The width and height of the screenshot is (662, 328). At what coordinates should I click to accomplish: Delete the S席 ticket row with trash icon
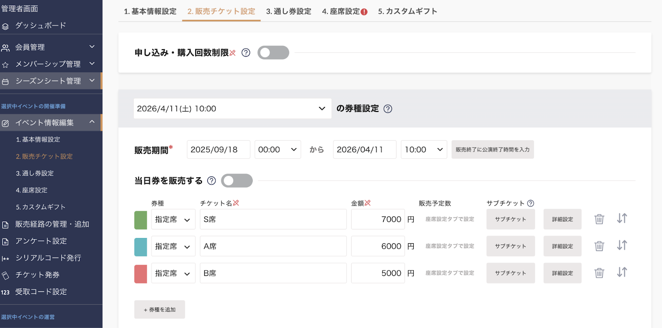coord(599,219)
